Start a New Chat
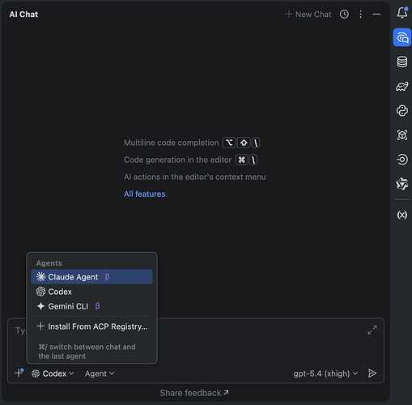 pos(308,14)
